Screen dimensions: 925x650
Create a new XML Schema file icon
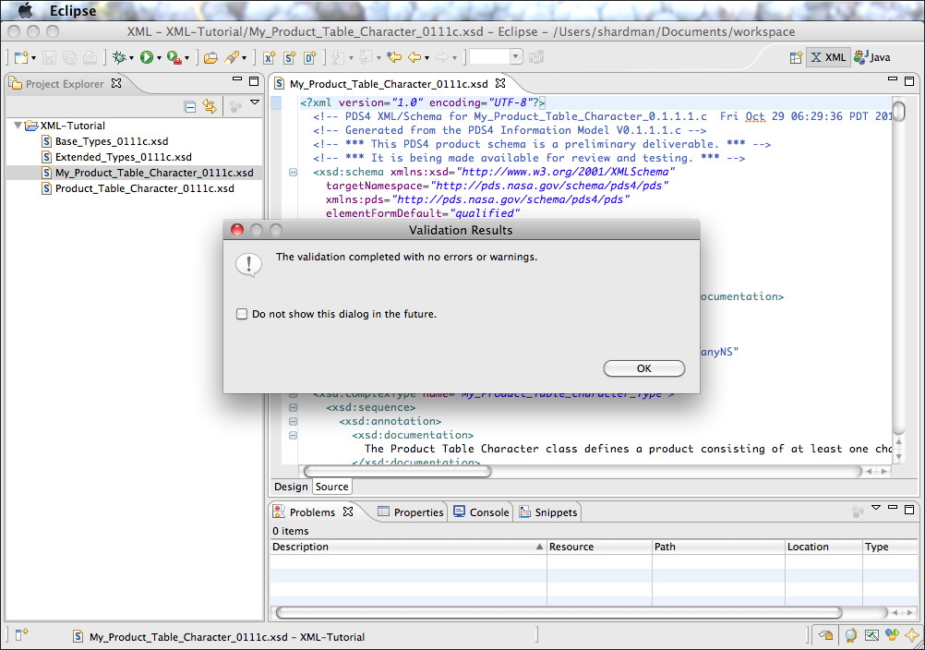click(290, 57)
